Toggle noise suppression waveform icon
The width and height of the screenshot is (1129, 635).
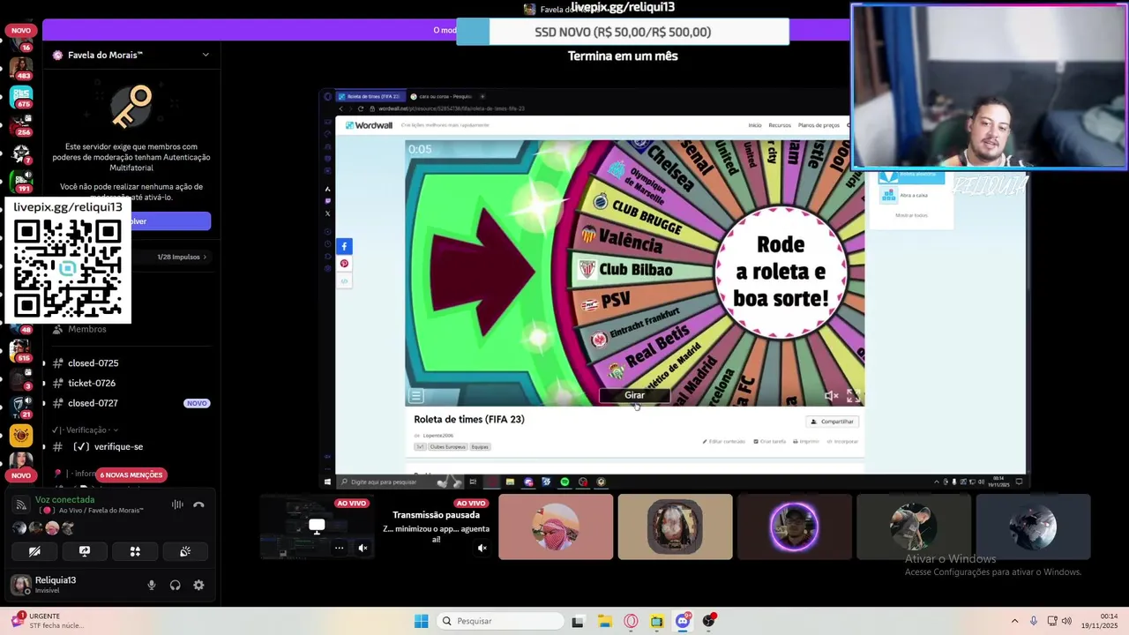(177, 504)
